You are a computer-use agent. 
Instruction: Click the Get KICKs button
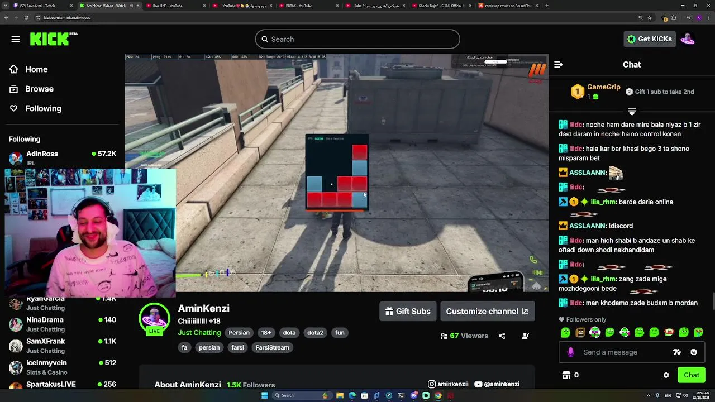coord(650,39)
